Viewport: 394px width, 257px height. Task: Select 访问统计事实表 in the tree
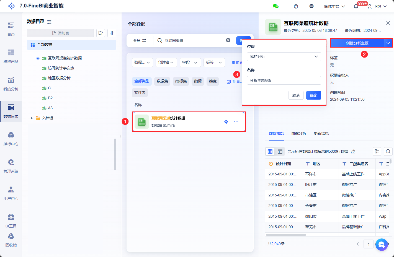point(61,68)
